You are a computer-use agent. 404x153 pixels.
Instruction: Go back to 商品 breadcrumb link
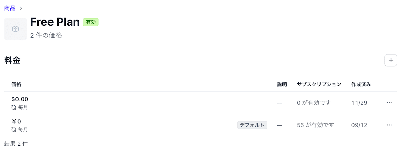(10, 8)
